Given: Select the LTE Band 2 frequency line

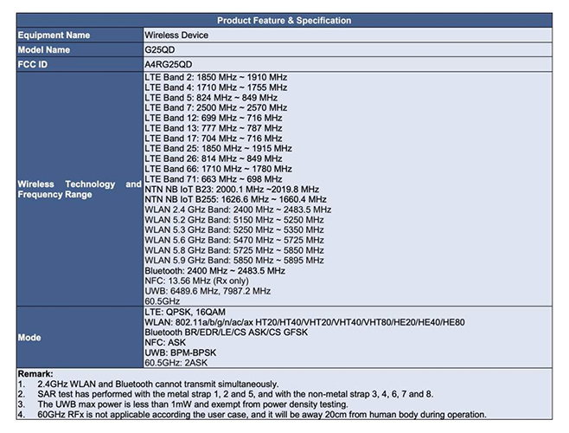Looking at the screenshot, I should [216, 77].
